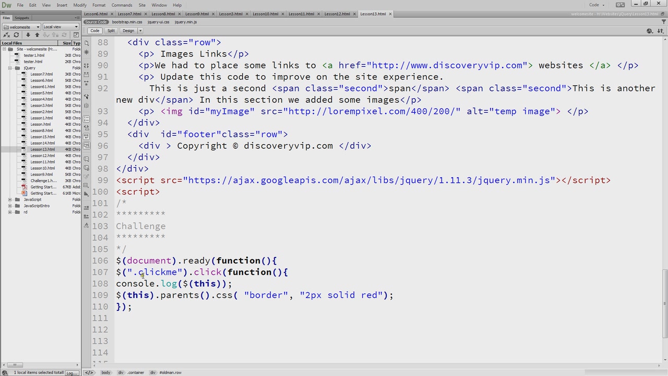Toggle Syntax Error Alerts in Info Bar icon
This screenshot has height=376, width=668.
(x=87, y=146)
